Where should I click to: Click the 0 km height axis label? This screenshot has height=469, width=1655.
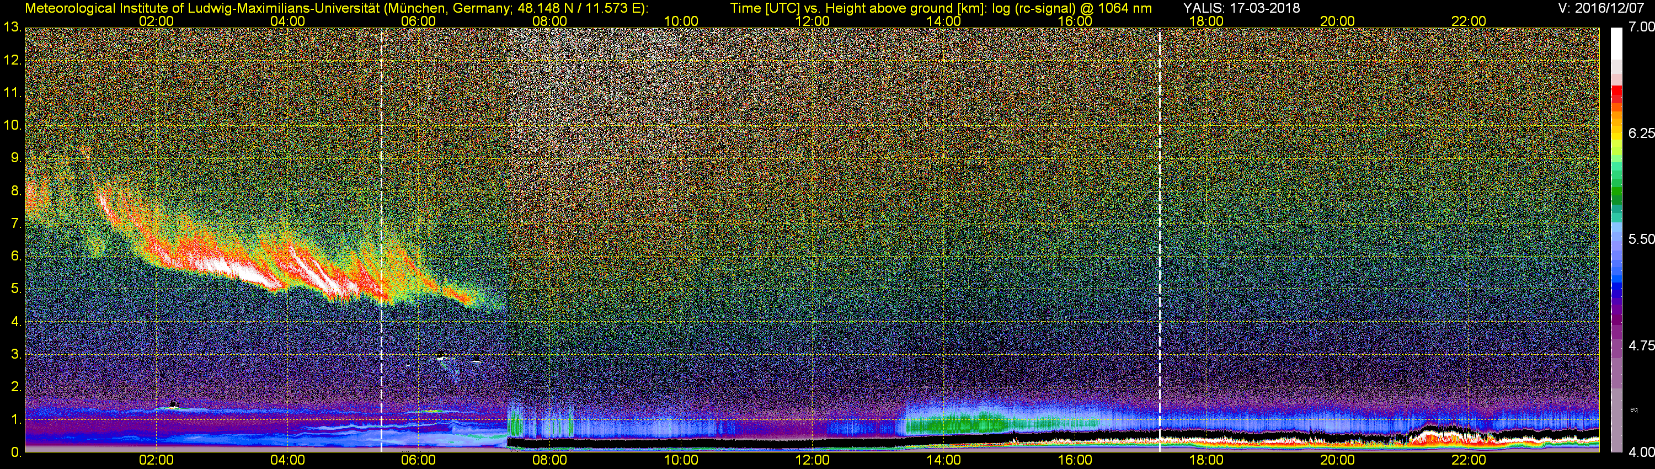[x=16, y=452]
